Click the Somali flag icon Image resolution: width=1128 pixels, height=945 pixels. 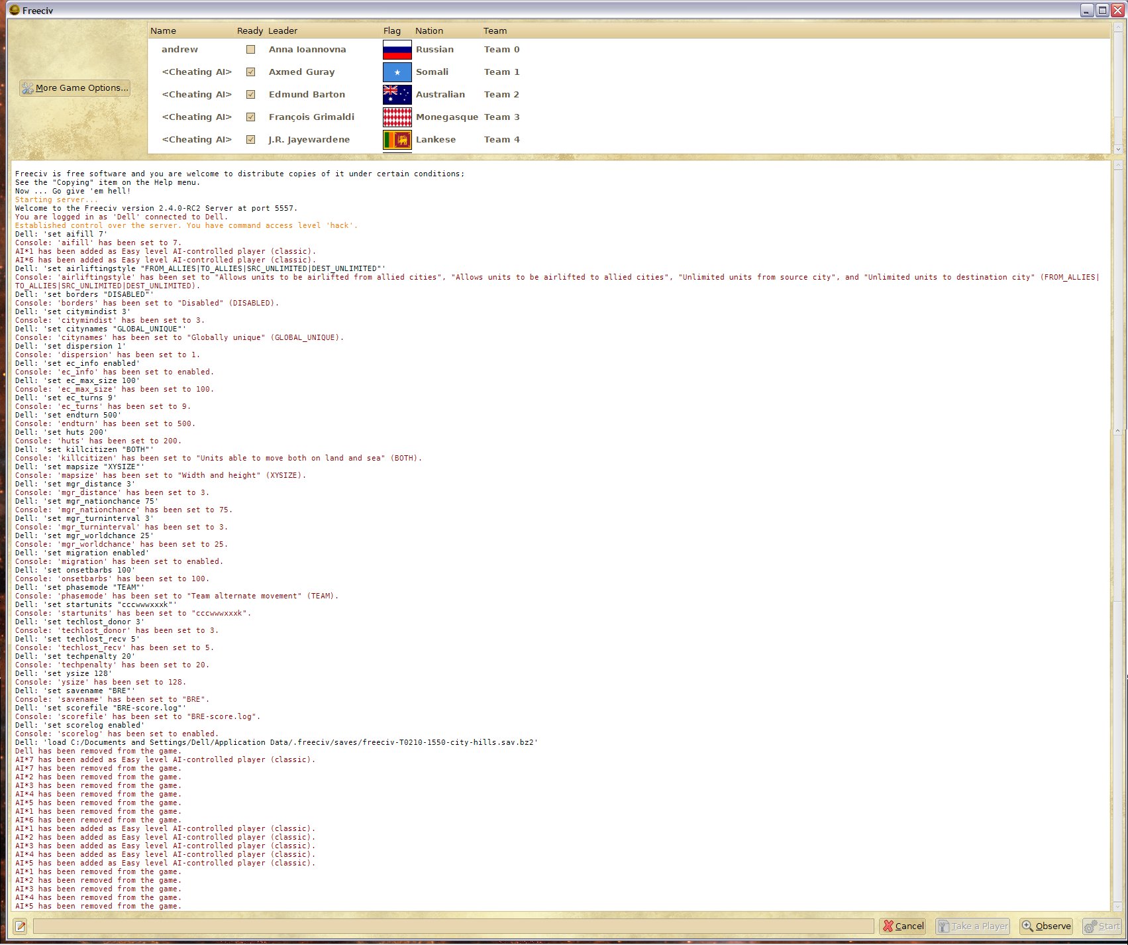pyautogui.click(x=397, y=72)
